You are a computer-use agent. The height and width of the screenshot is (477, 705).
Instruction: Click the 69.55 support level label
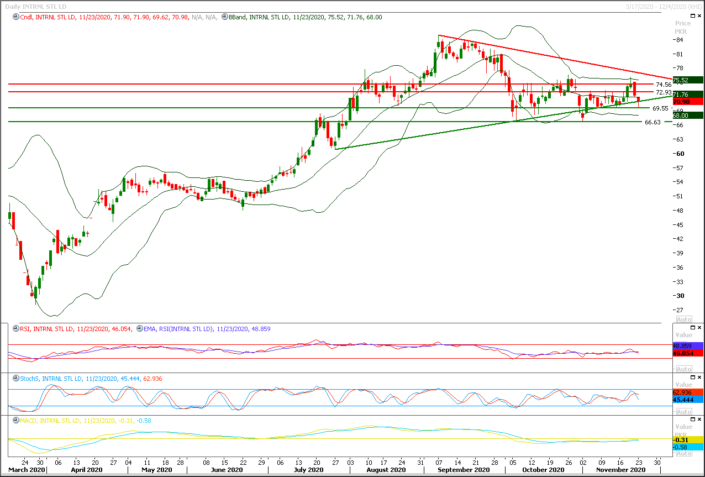pos(660,108)
